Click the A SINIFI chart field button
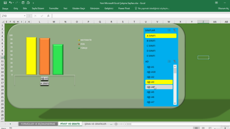Viewport: 230px width, 129px height. pyautogui.click(x=45, y=83)
